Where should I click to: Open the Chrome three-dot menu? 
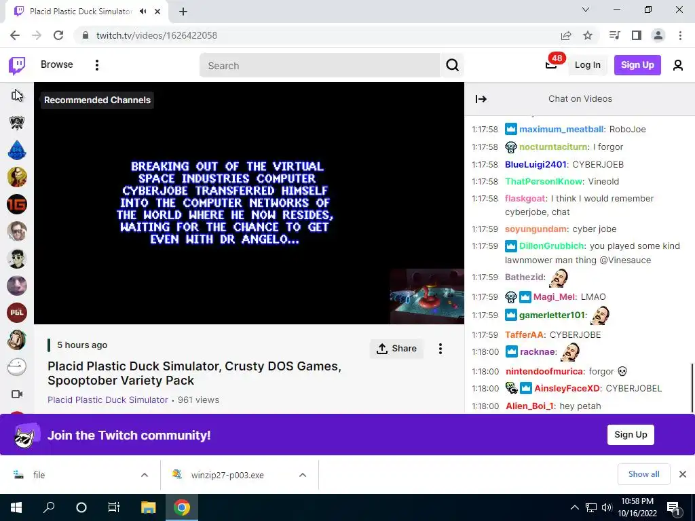point(680,35)
